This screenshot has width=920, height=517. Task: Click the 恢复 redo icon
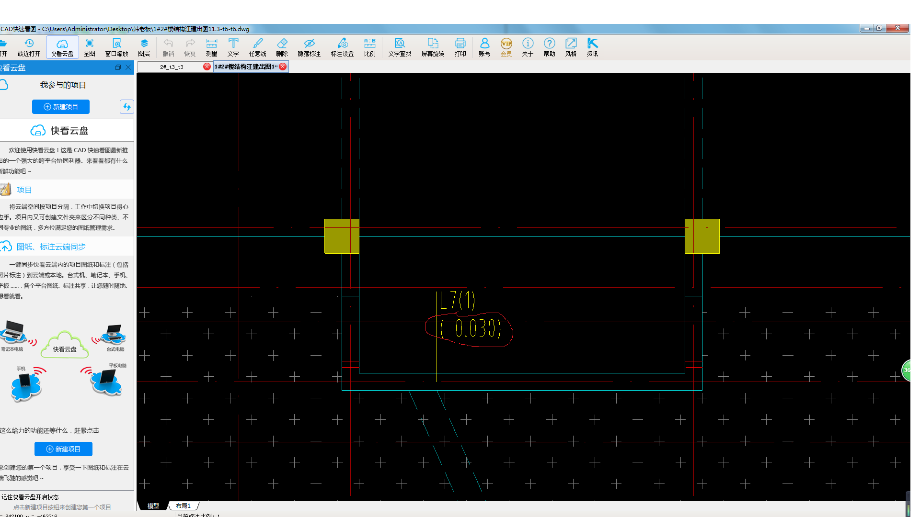pyautogui.click(x=190, y=47)
